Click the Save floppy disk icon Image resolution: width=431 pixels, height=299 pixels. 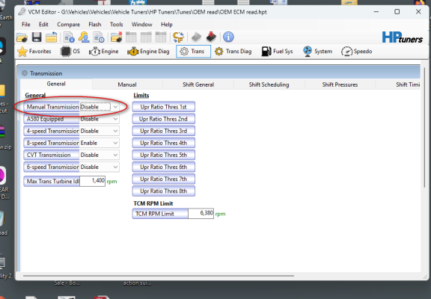pyautogui.click(x=37, y=37)
